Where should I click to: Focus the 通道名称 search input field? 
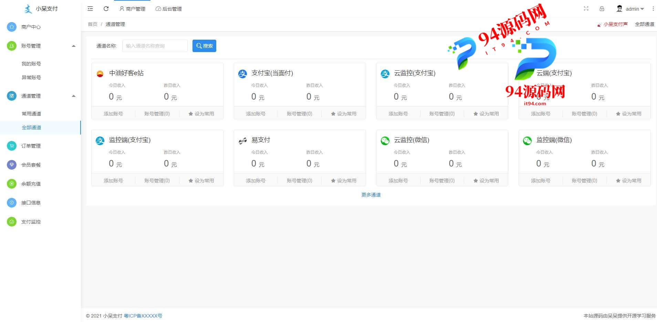pyautogui.click(x=155, y=46)
